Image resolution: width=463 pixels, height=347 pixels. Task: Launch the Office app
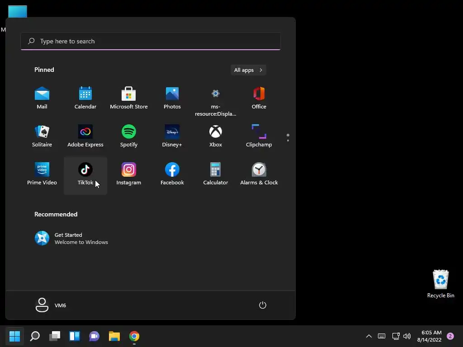(259, 98)
